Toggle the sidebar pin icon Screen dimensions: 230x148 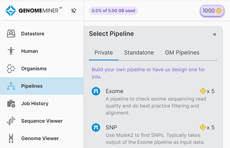(73, 11)
